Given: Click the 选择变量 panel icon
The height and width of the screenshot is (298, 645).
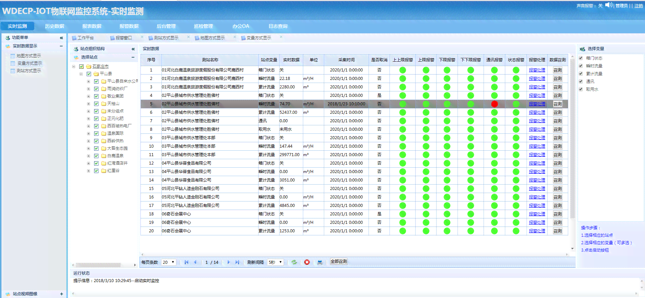Looking at the screenshot, I should [x=582, y=49].
